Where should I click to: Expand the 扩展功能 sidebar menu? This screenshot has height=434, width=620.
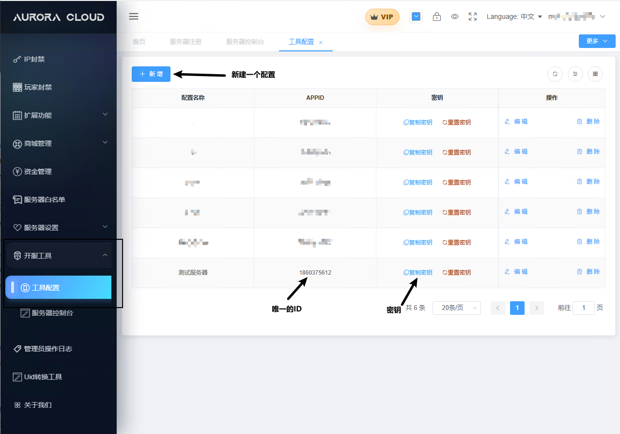[x=58, y=115]
